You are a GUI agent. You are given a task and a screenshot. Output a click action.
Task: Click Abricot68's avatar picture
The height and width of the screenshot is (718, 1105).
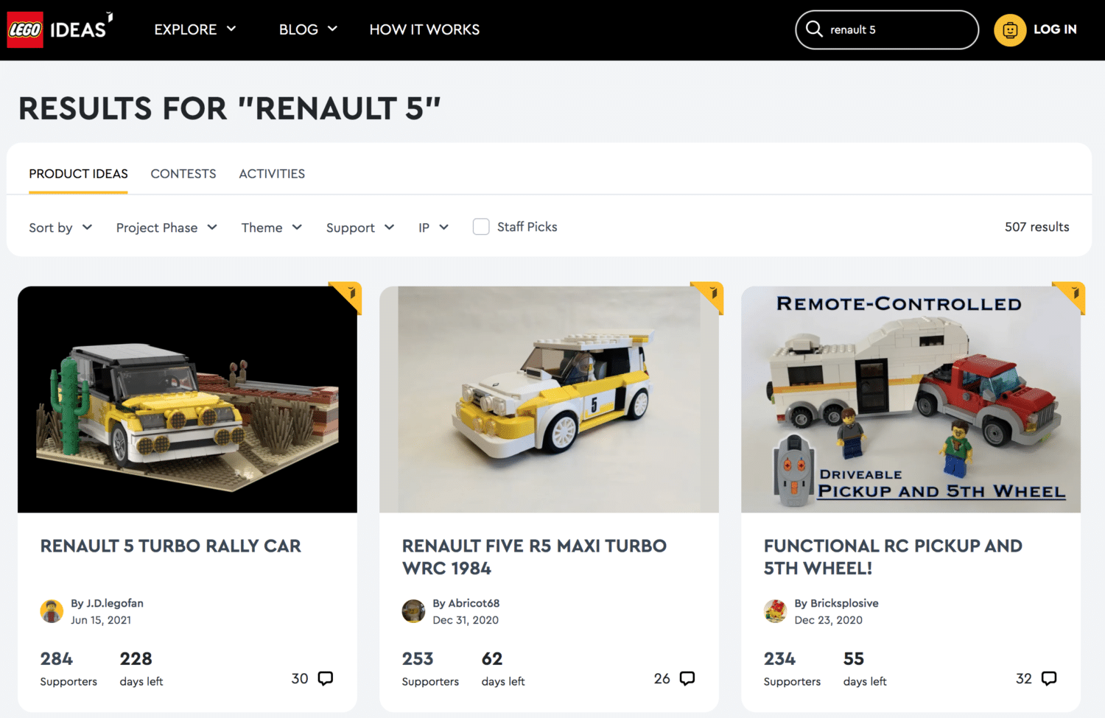click(414, 611)
